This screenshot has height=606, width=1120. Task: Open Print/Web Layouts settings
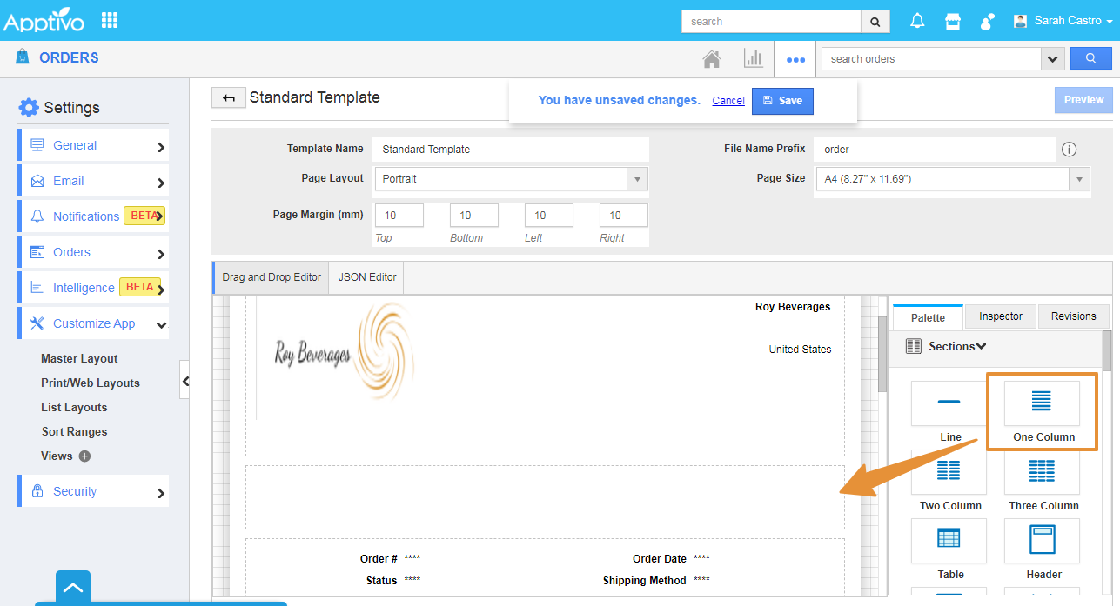[x=91, y=383]
